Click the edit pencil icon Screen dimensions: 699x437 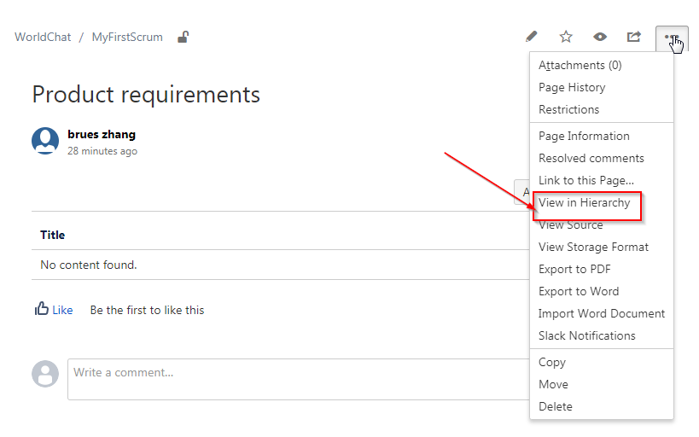531,37
